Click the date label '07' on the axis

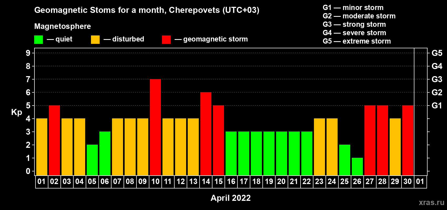tap(118, 181)
